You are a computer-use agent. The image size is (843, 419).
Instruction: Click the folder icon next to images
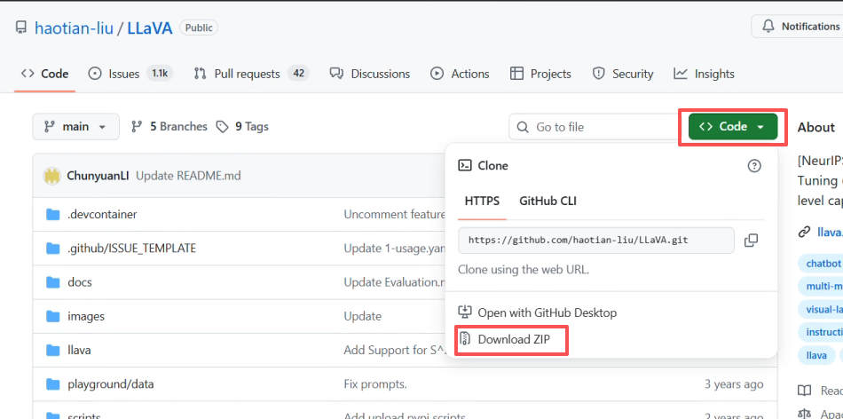coord(52,316)
